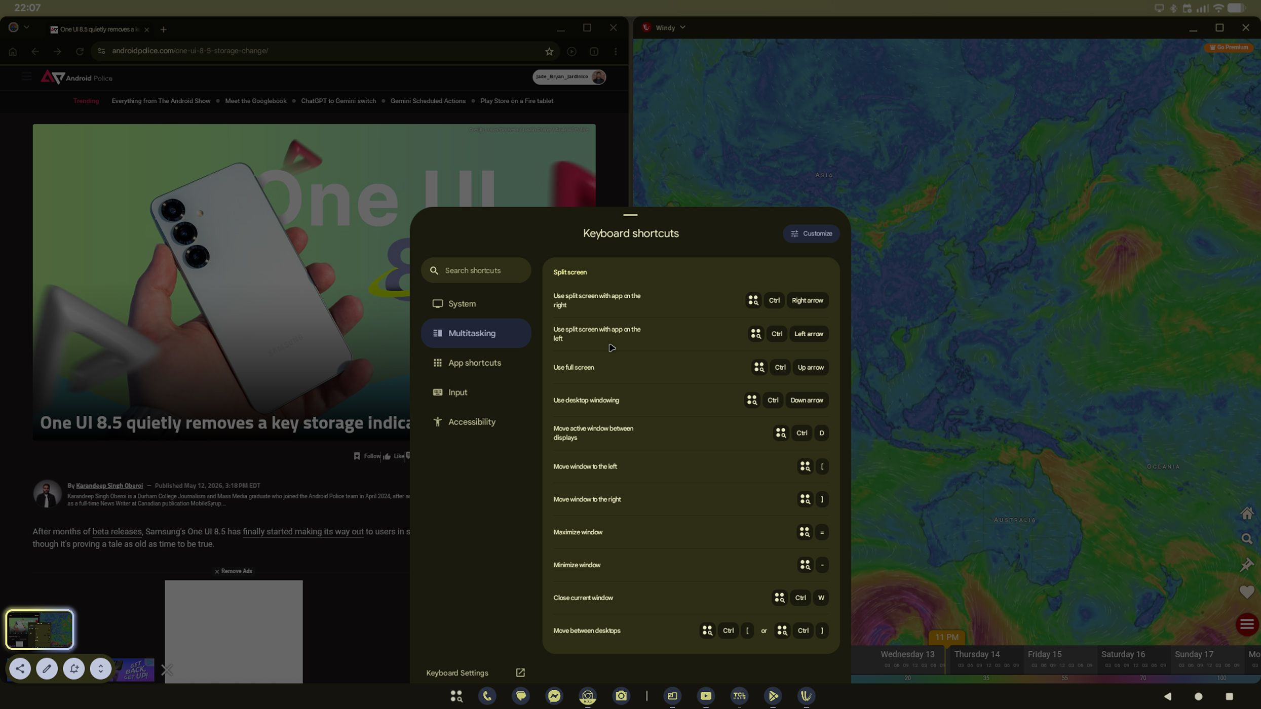
Task: Select Thursday 14 on the Windy timeline
Action: 977,654
